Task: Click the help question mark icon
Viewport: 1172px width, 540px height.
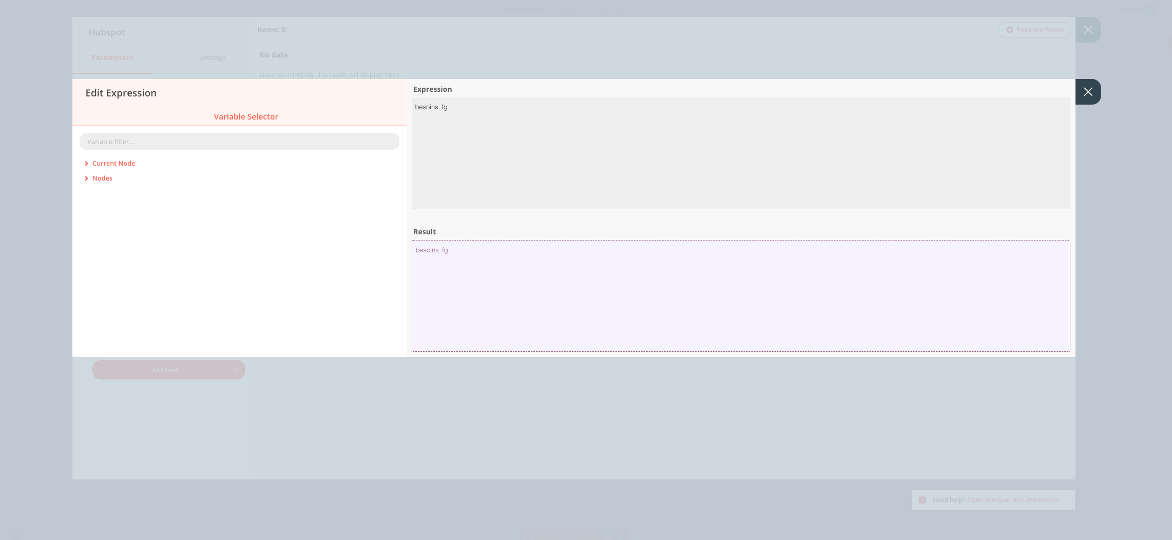Action: pos(923,500)
